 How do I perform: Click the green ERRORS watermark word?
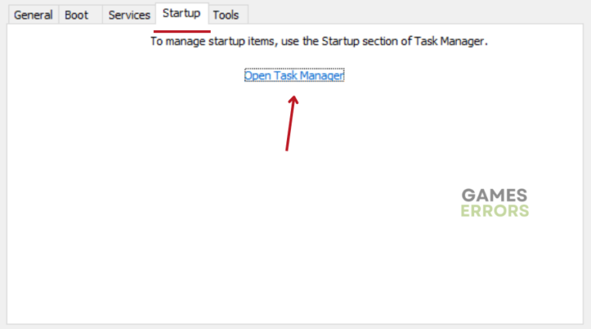tap(495, 210)
